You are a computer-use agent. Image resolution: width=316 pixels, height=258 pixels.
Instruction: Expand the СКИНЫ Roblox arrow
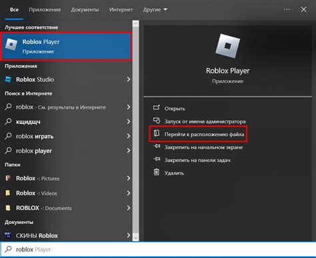(x=129, y=235)
